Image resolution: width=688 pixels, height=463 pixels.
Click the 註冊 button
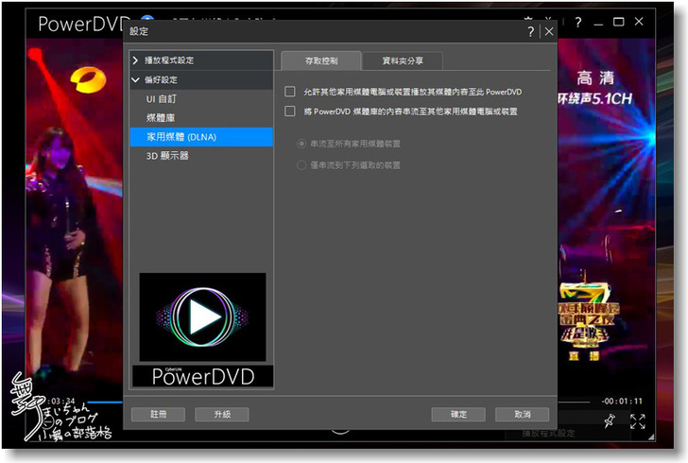tap(157, 414)
